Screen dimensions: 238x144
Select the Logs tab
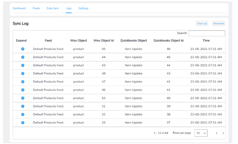pos(69,8)
